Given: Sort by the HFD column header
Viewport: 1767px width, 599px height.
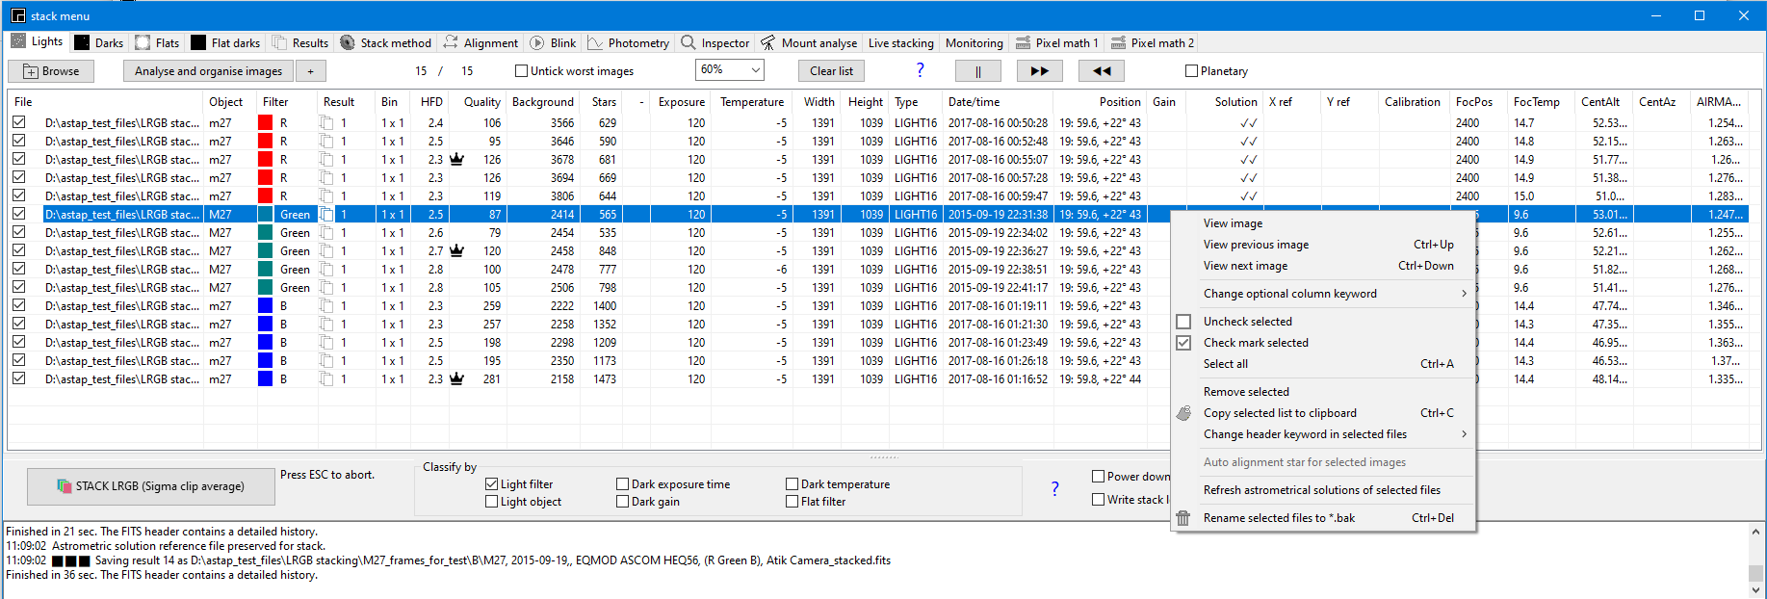Looking at the screenshot, I should tap(430, 101).
